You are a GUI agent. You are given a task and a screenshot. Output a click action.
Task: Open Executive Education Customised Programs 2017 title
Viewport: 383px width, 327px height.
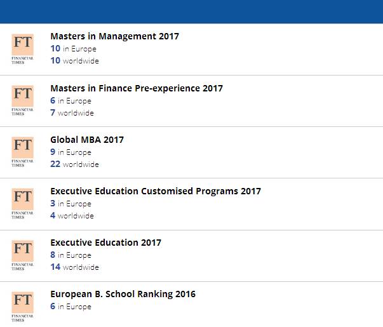[156, 191]
